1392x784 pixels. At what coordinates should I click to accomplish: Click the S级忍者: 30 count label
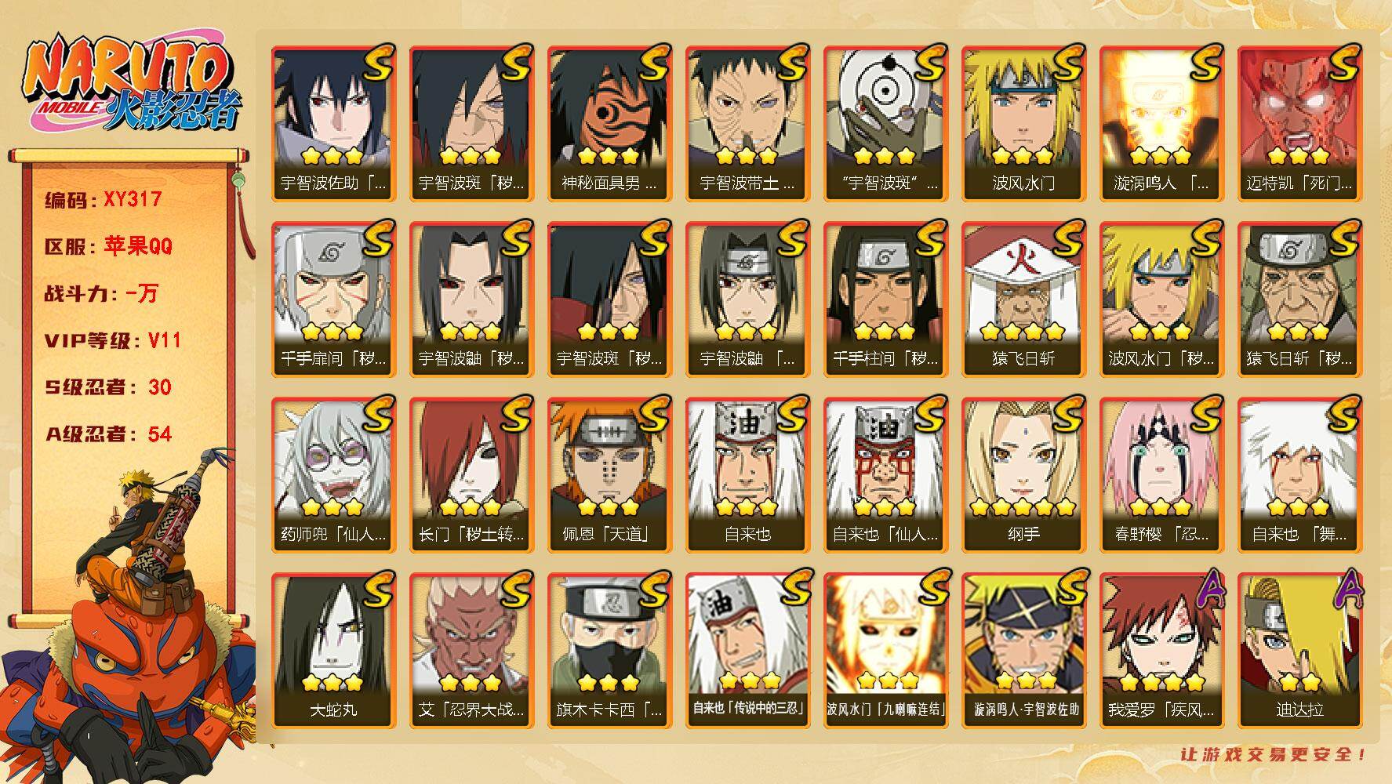click(108, 387)
